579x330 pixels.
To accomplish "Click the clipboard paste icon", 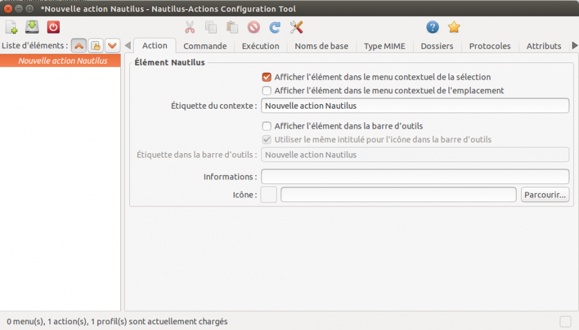I will [232, 27].
